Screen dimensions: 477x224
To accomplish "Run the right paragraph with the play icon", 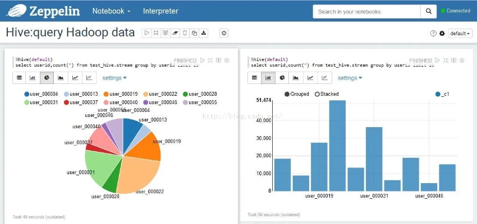I will 438,60.
